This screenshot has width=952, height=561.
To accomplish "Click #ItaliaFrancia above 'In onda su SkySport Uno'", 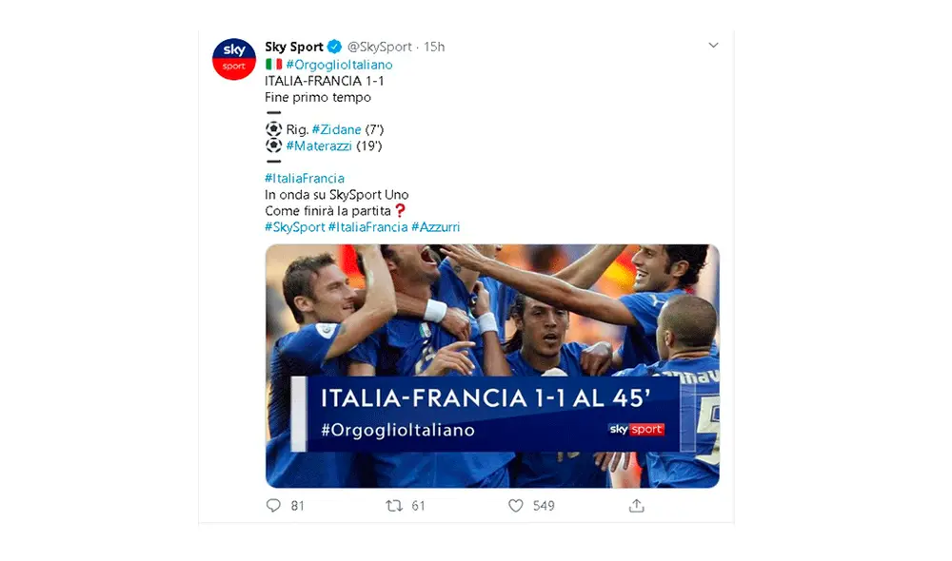I will [305, 178].
